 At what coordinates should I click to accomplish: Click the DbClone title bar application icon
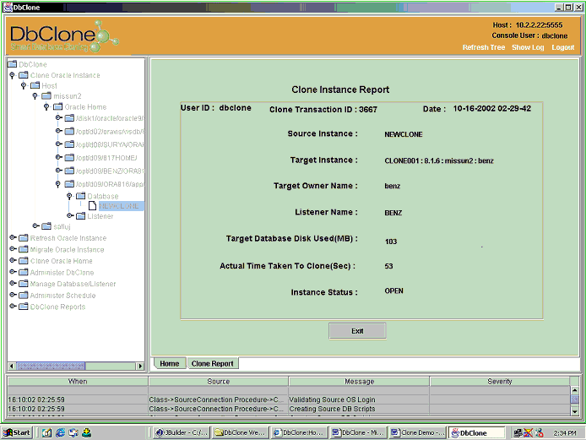click(x=8, y=7)
